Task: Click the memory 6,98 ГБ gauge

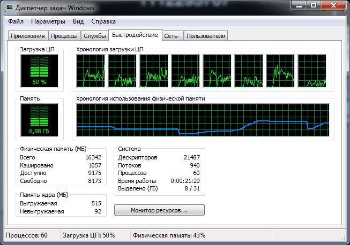Action: tap(39, 120)
